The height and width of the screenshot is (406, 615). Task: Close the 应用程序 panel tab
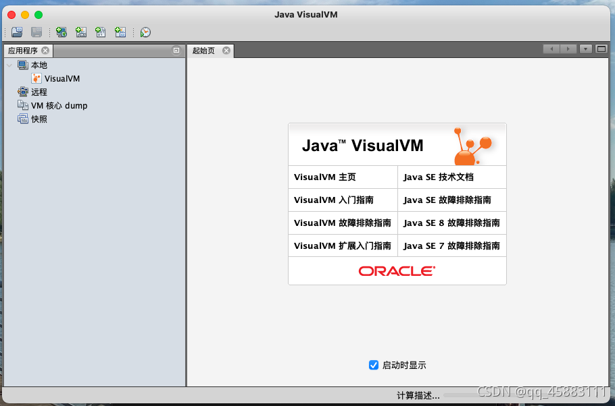(x=45, y=51)
